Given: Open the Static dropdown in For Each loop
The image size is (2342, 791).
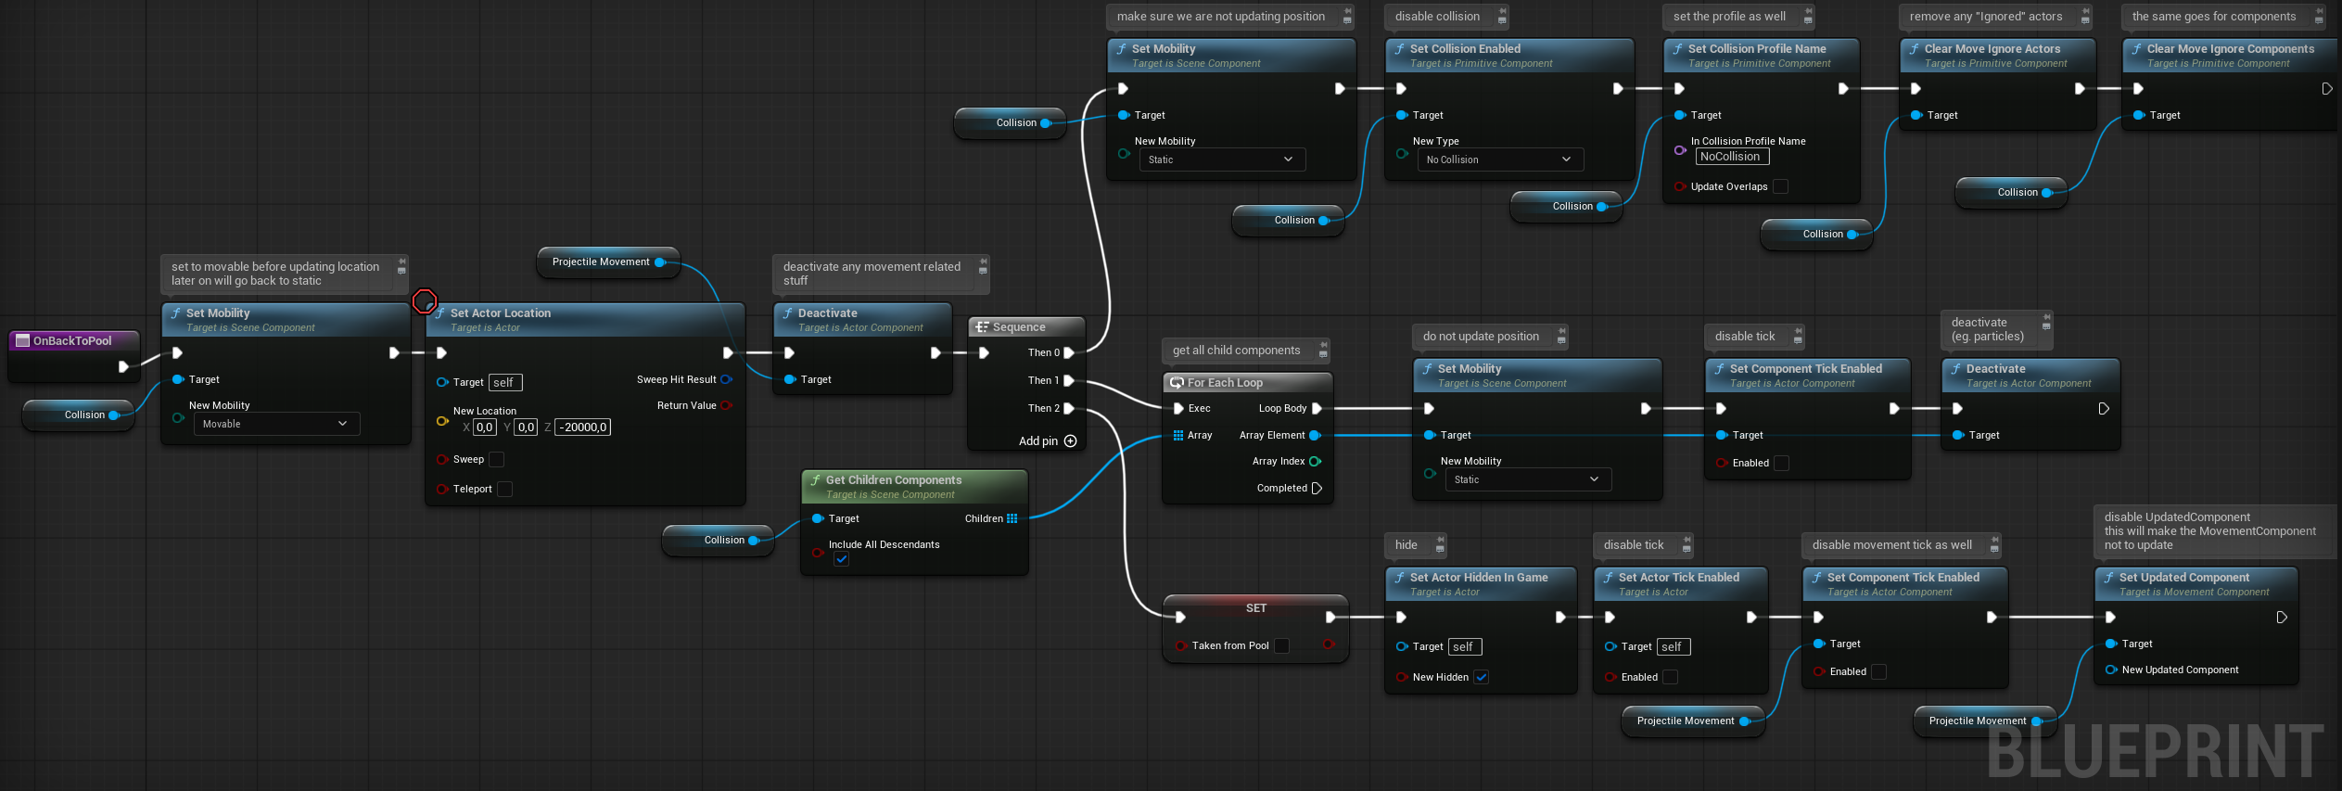Looking at the screenshot, I should pos(1527,480).
